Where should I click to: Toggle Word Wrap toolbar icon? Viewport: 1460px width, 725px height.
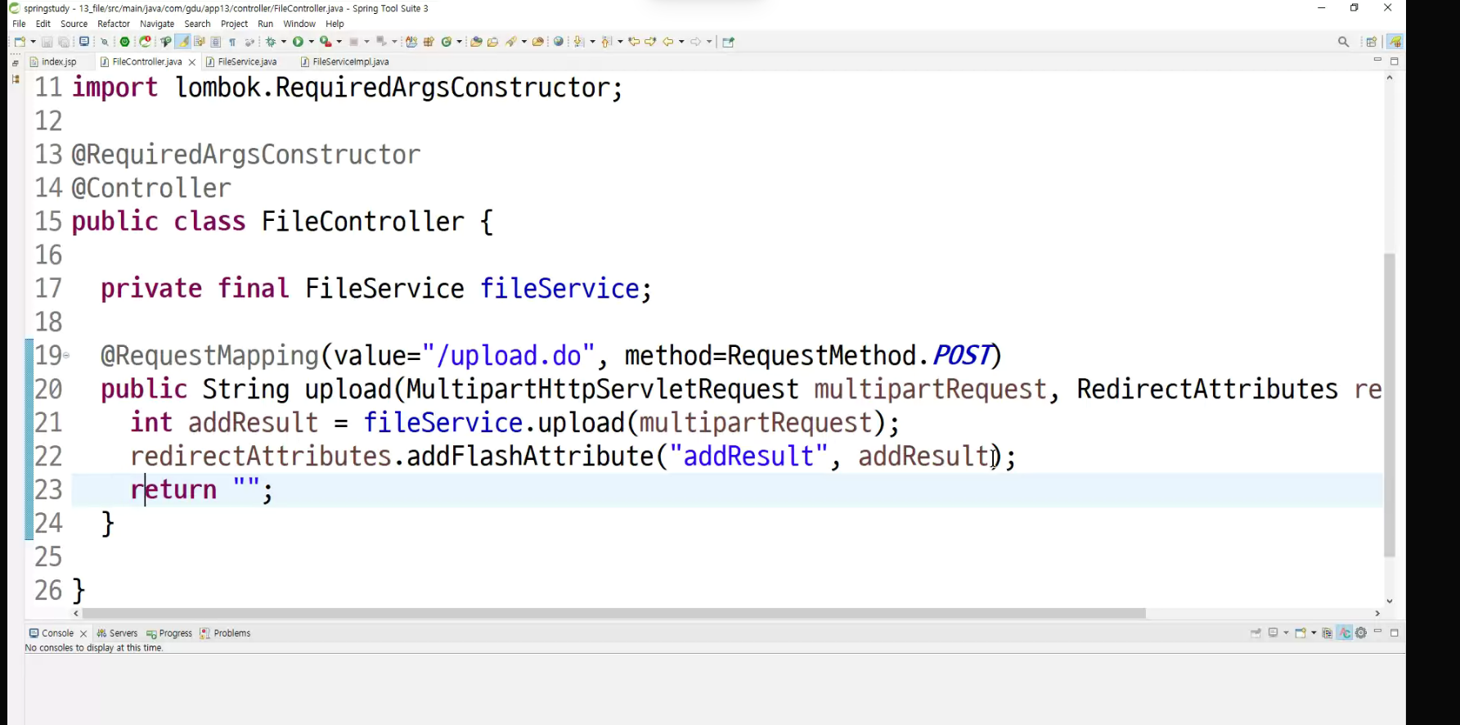tap(200, 42)
